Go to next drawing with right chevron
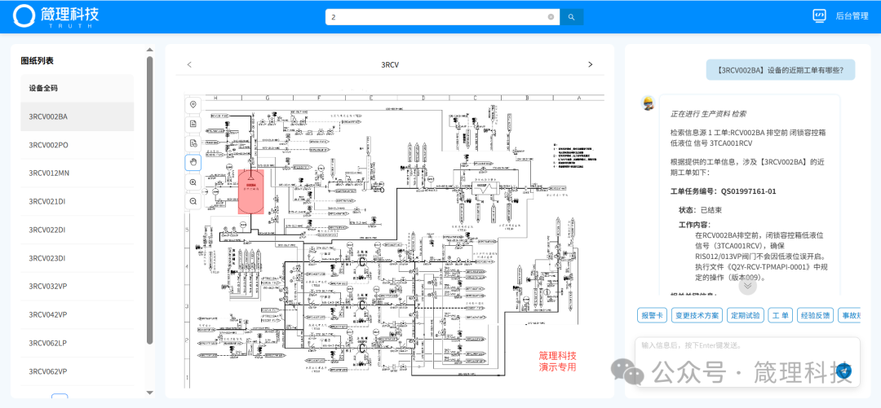The width and height of the screenshot is (881, 408). click(591, 64)
